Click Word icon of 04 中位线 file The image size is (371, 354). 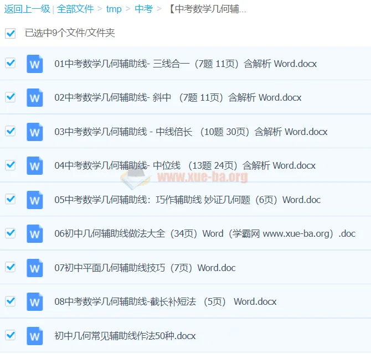[34, 165]
